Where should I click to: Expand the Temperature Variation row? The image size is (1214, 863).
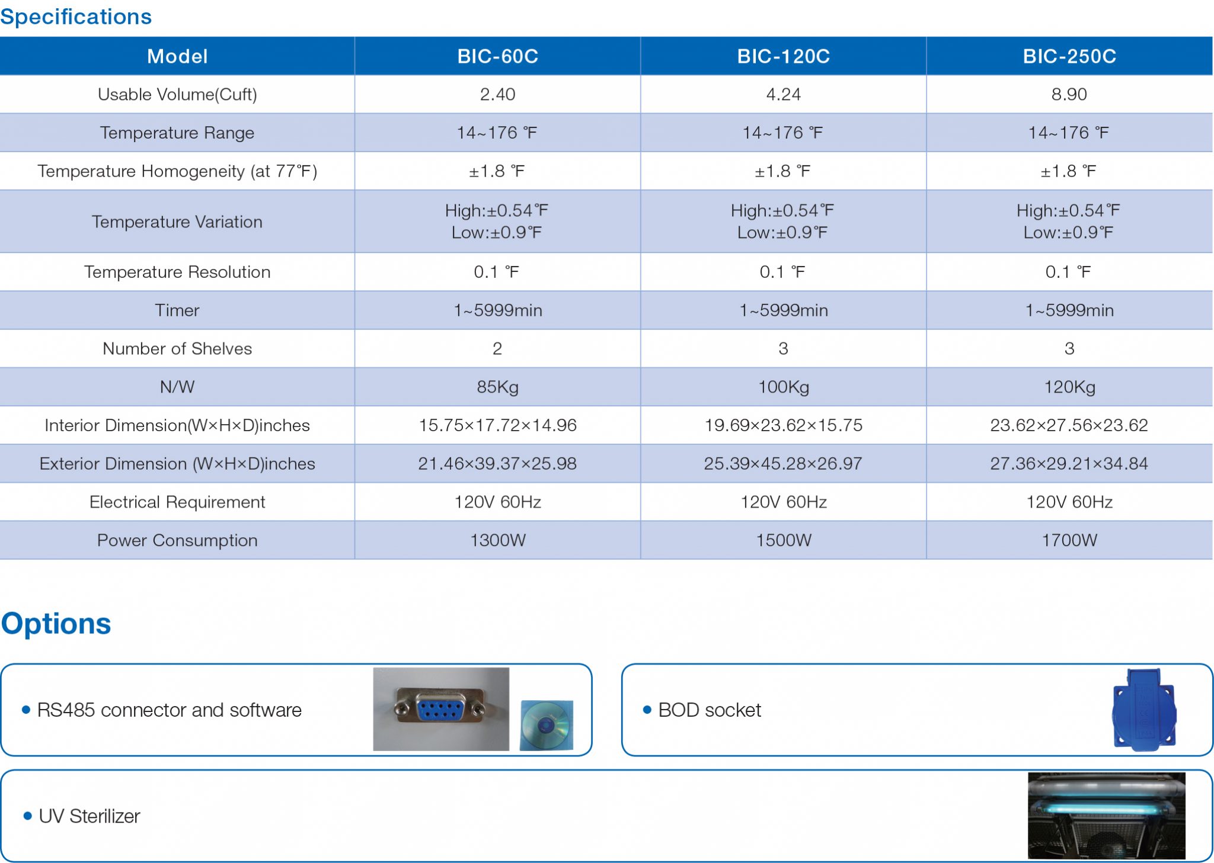point(177,221)
